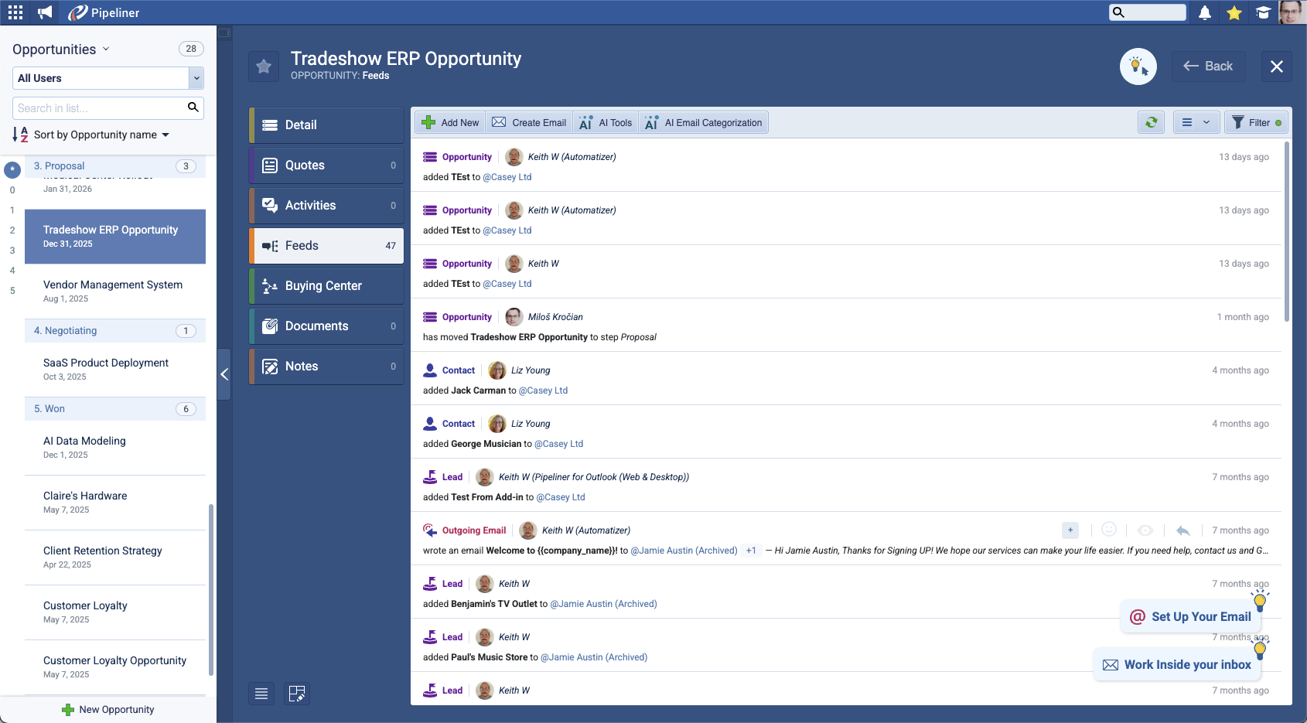Expand the All Users dropdown
The width and height of the screenshot is (1307, 723).
tap(196, 78)
